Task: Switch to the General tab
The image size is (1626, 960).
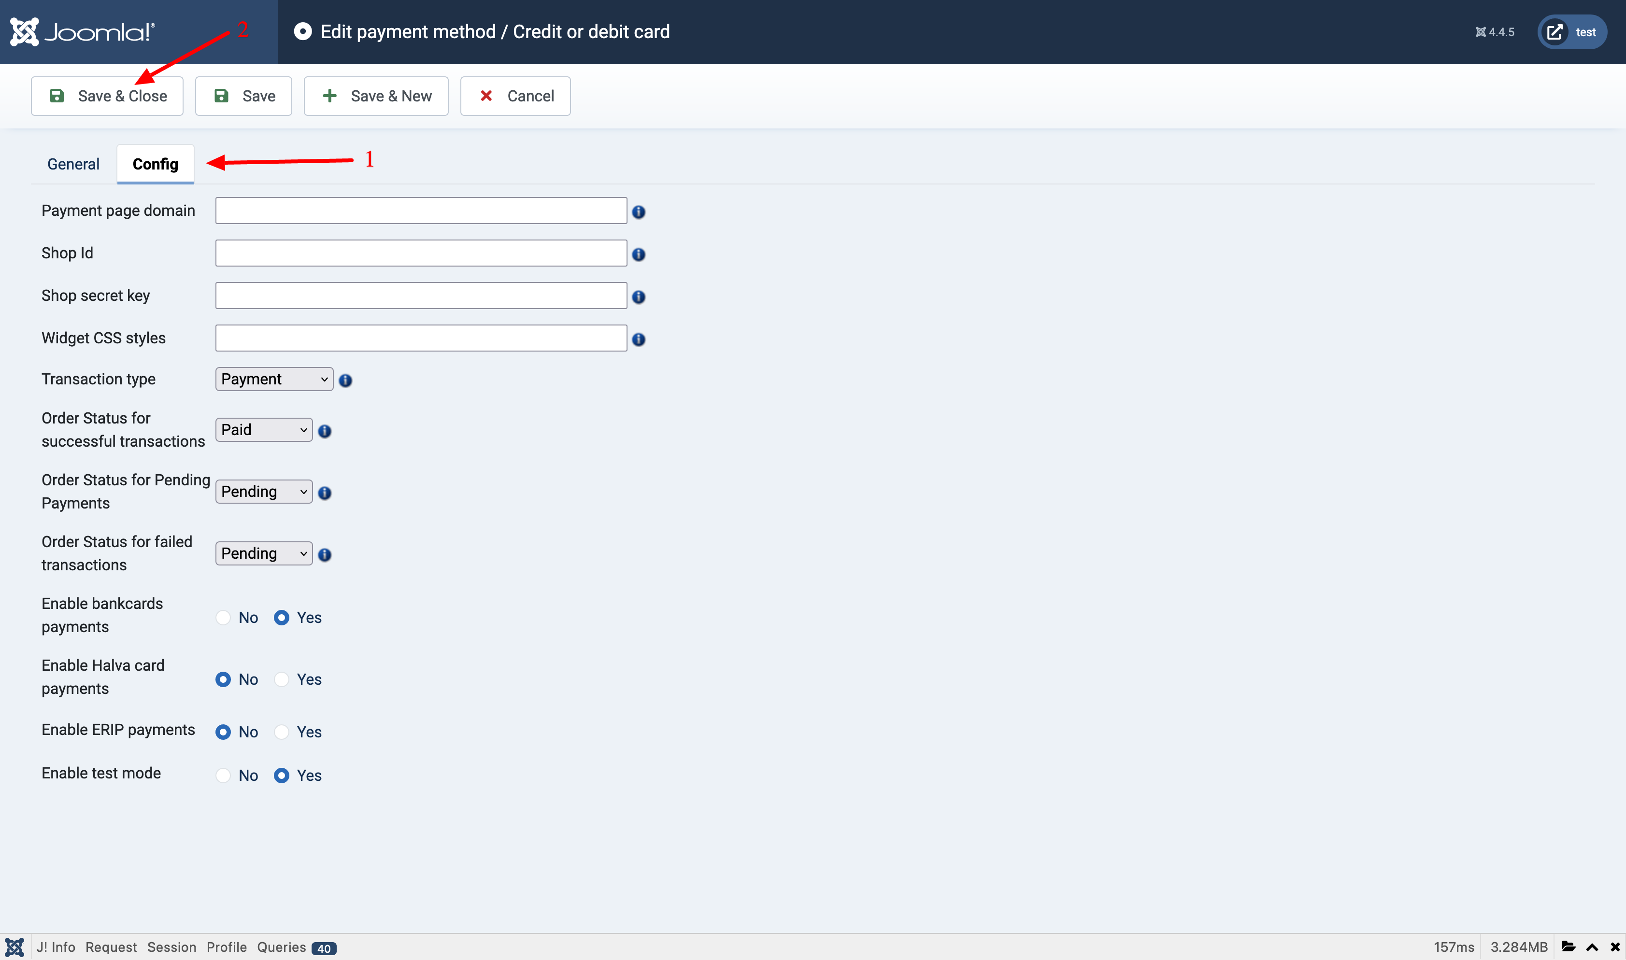Action: tap(73, 164)
